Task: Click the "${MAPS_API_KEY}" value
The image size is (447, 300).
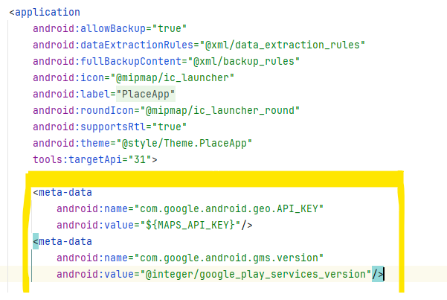Action: [190, 225]
